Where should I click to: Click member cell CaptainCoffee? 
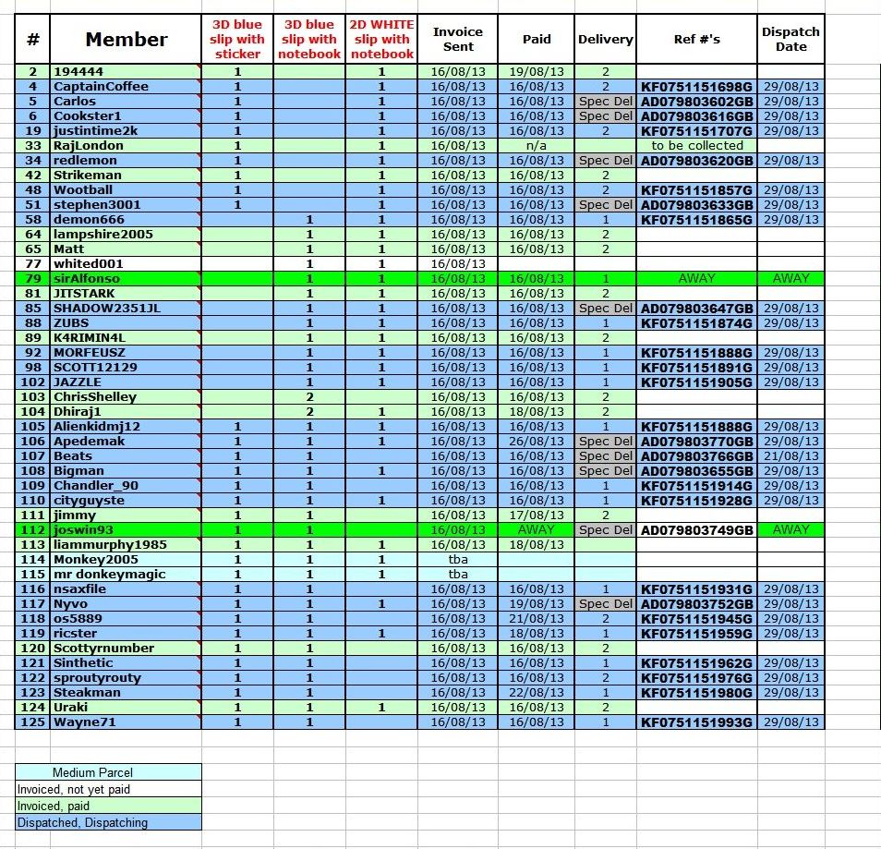tap(126, 87)
